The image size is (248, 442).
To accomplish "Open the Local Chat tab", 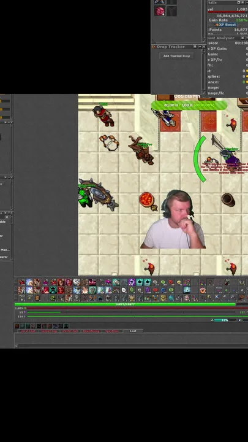I will 28,331.
